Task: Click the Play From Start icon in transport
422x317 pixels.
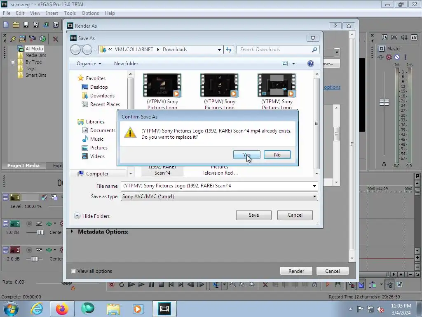Action: pyautogui.click(x=131, y=285)
